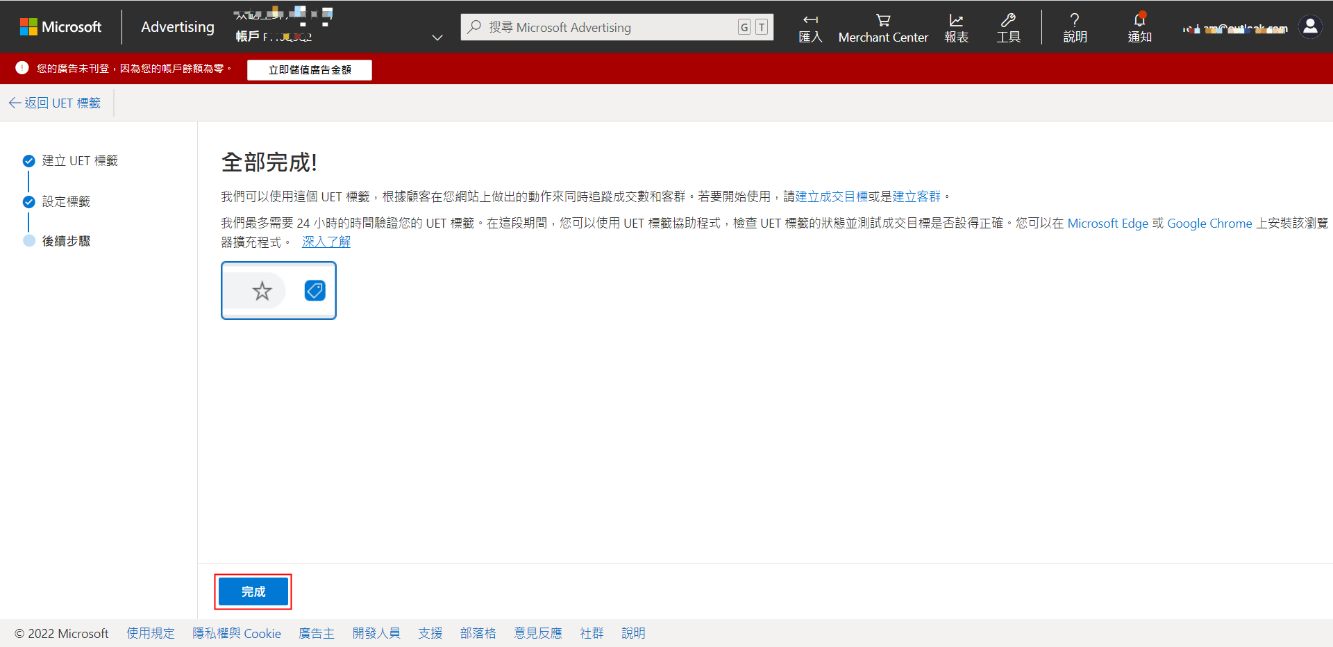Select the 設定標籤 step
This screenshot has width=1333, height=647.
pyautogui.click(x=56, y=202)
